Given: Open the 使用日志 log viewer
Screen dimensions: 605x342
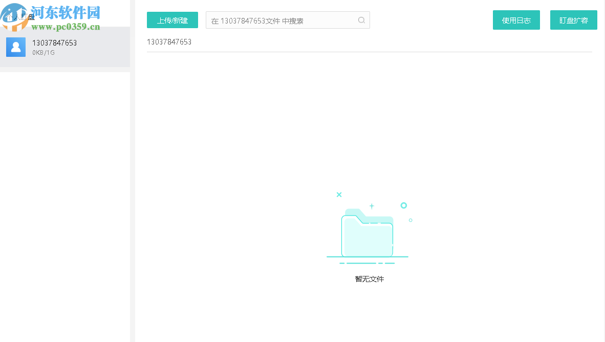Looking at the screenshot, I should 516,20.
